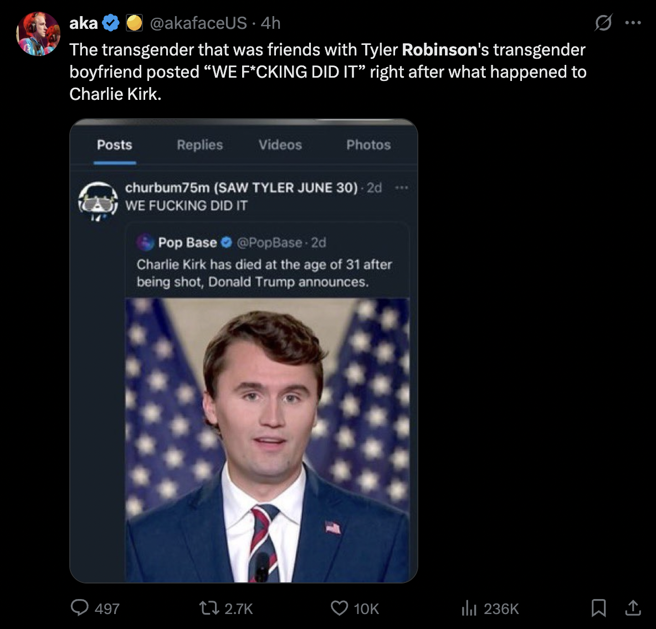
Task: Switch to the Photos tab
Action: pyautogui.click(x=368, y=145)
